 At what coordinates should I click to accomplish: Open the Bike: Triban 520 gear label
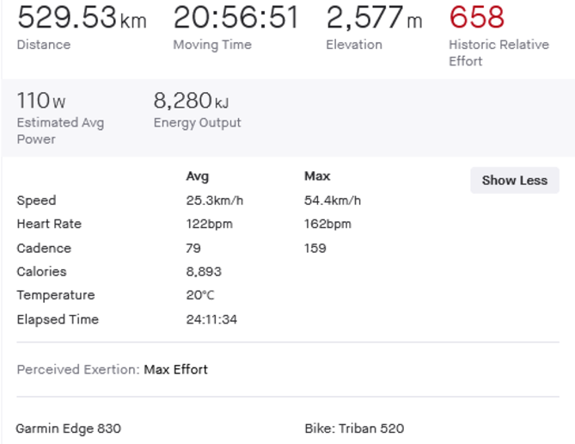click(x=354, y=429)
